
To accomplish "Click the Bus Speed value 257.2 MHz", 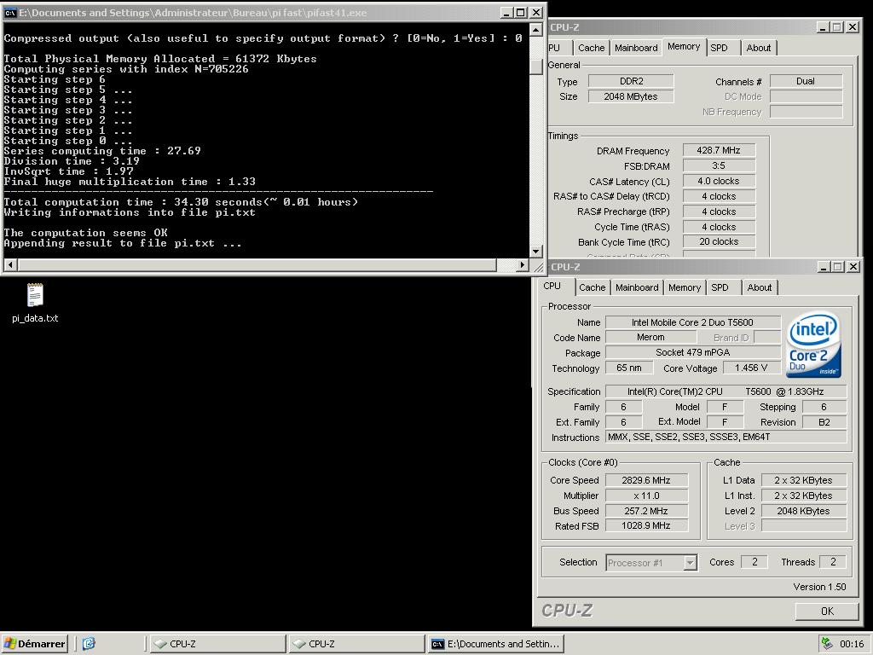I will [x=646, y=511].
